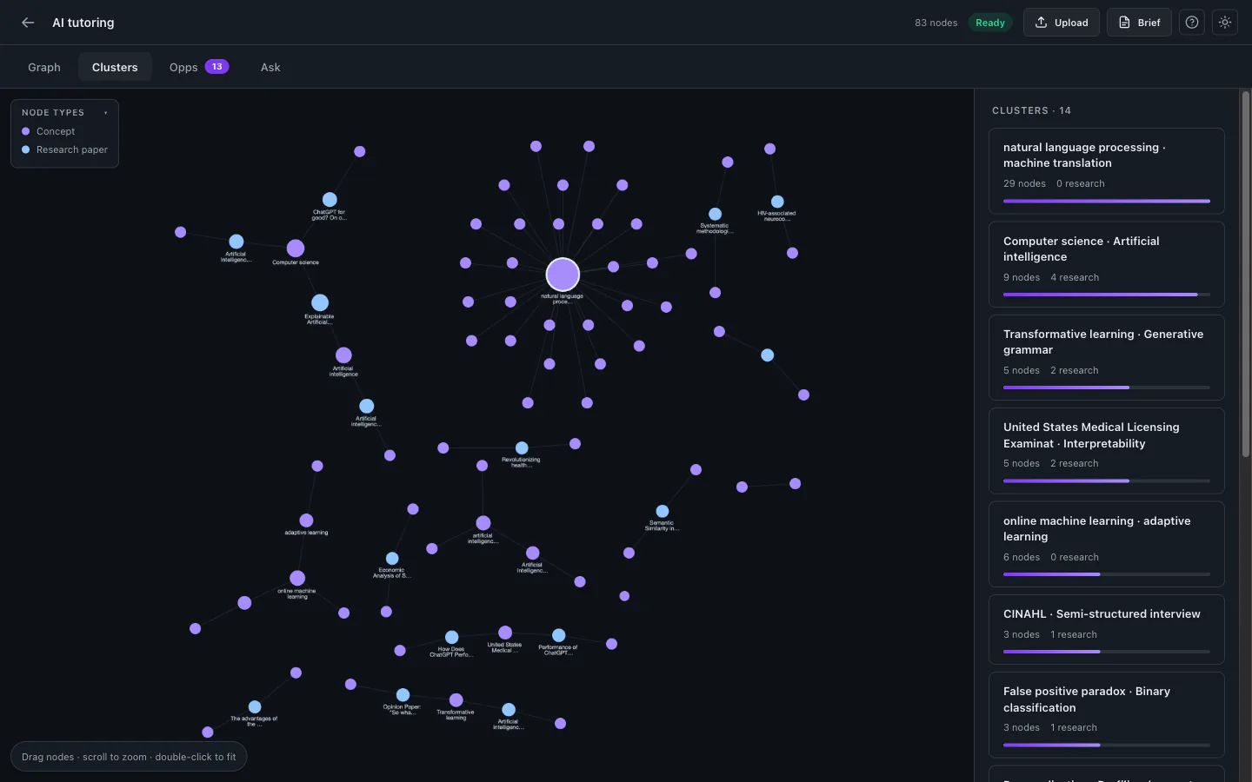Image resolution: width=1252 pixels, height=782 pixels.
Task: Select CINAHL · Semi-structured interview cluster
Action: [x=1106, y=629]
